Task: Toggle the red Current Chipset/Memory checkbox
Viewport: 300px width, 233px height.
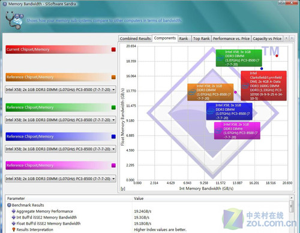Action: [113, 50]
